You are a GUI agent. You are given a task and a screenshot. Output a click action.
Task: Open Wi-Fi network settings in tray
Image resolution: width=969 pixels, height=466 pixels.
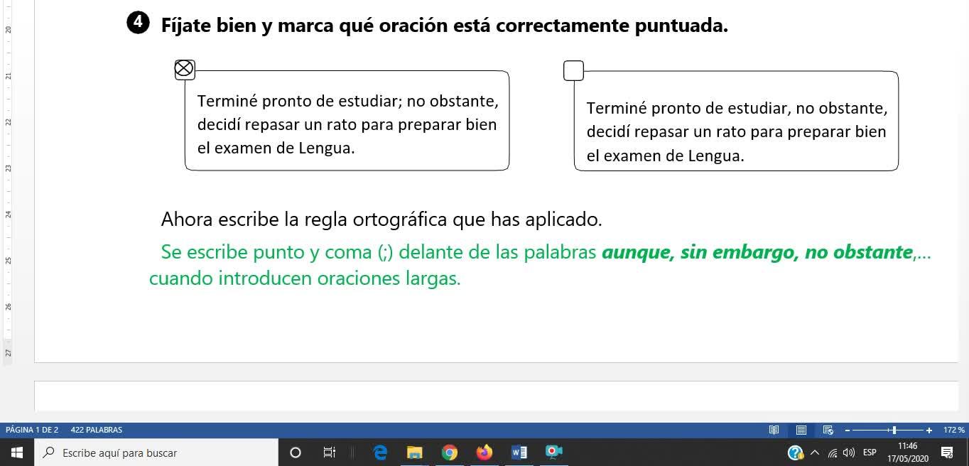[x=833, y=453]
